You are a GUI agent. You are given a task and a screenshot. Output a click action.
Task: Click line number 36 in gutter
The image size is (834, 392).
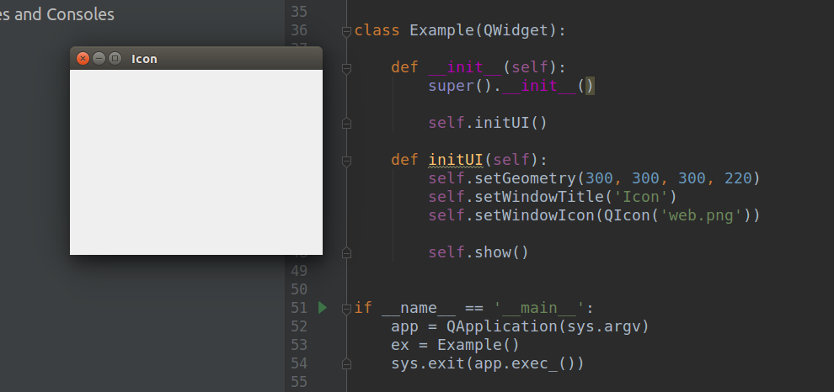pos(299,31)
